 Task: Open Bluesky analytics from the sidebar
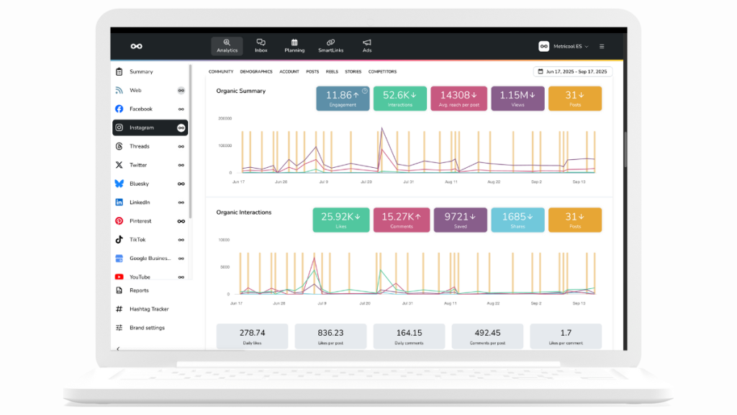pyautogui.click(x=140, y=184)
